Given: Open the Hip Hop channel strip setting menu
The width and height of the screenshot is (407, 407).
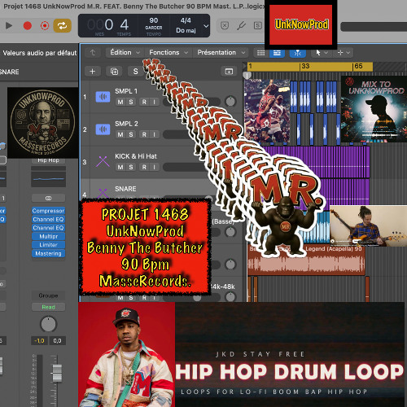Looking at the screenshot, I should [48, 160].
